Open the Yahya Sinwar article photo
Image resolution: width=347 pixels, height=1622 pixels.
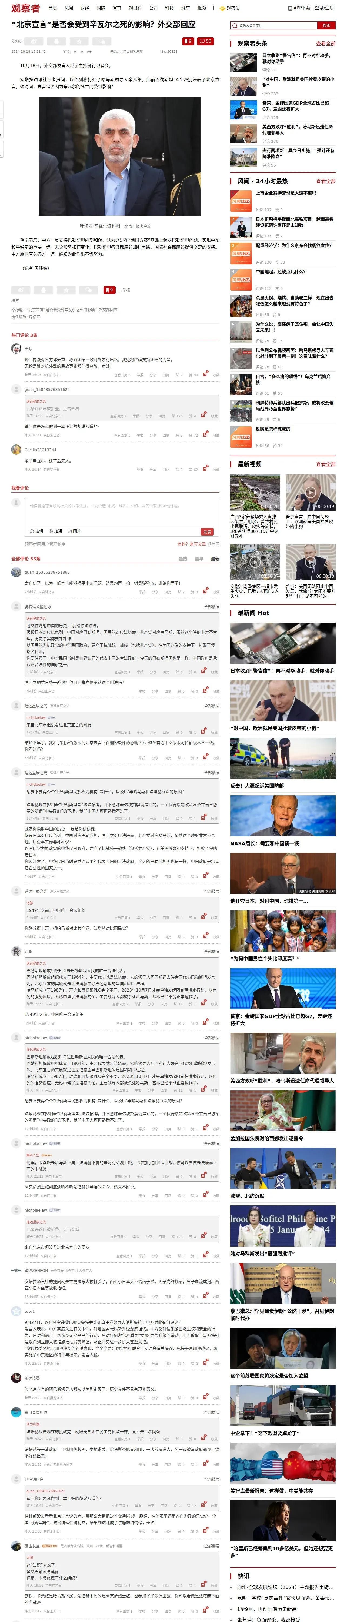click(x=120, y=156)
